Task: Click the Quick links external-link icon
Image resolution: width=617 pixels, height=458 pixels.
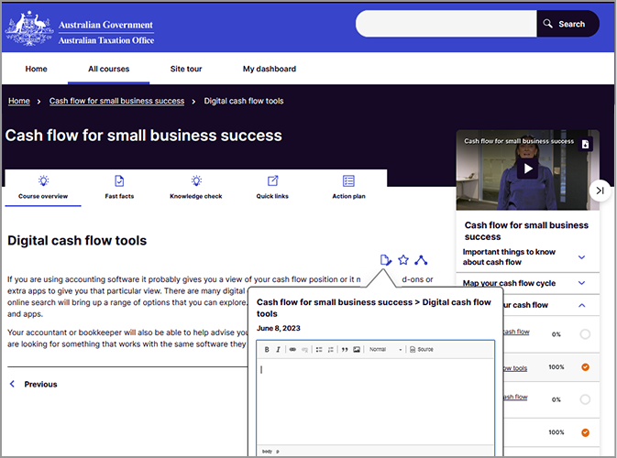Action: [x=272, y=180]
